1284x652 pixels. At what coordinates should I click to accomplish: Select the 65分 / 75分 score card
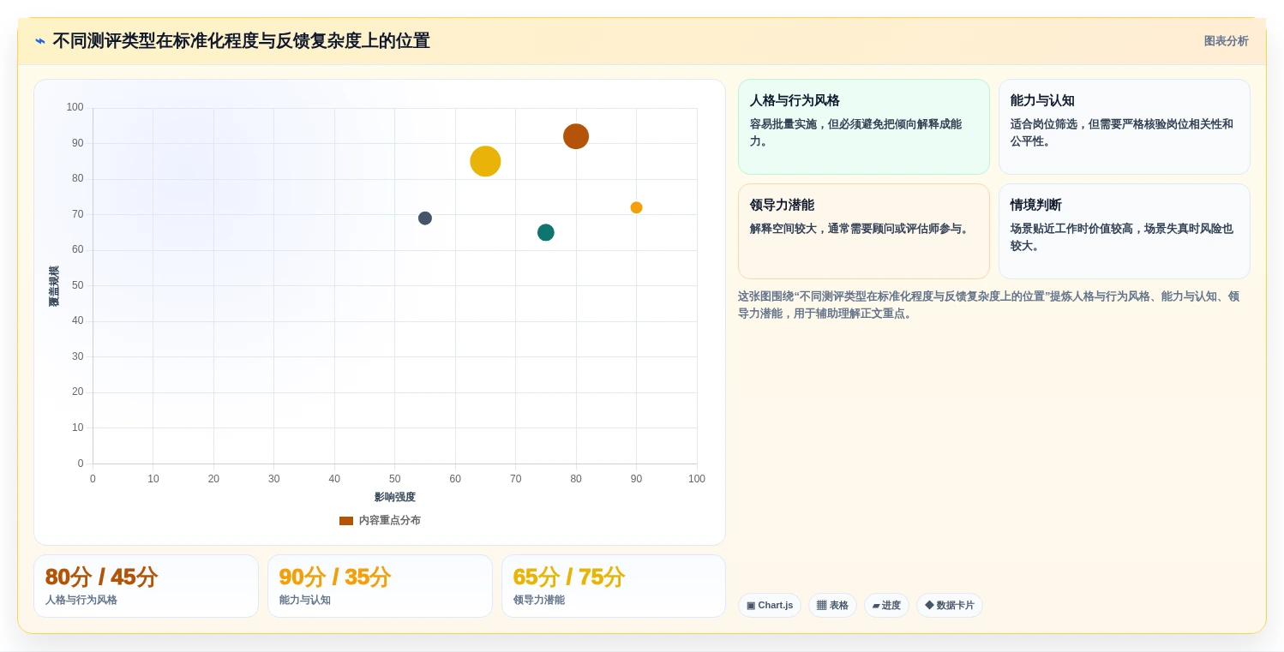pyautogui.click(x=614, y=586)
